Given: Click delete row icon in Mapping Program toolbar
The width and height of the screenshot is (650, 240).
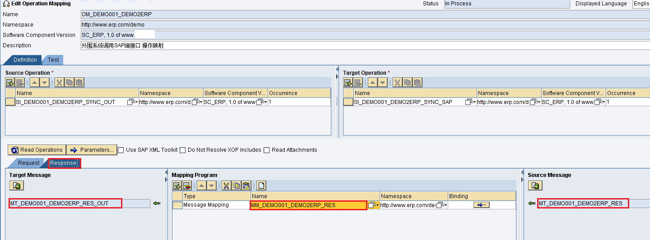Looking at the screenshot, I should [x=186, y=186].
